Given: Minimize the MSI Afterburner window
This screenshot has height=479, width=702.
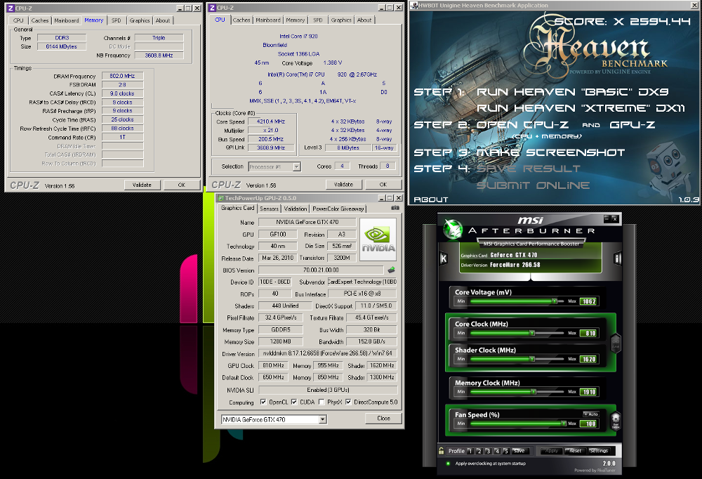Looking at the screenshot, I should (607, 218).
